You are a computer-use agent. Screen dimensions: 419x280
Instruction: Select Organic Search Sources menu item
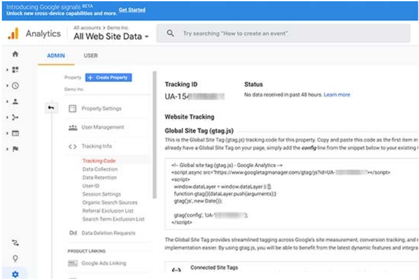[110, 202]
